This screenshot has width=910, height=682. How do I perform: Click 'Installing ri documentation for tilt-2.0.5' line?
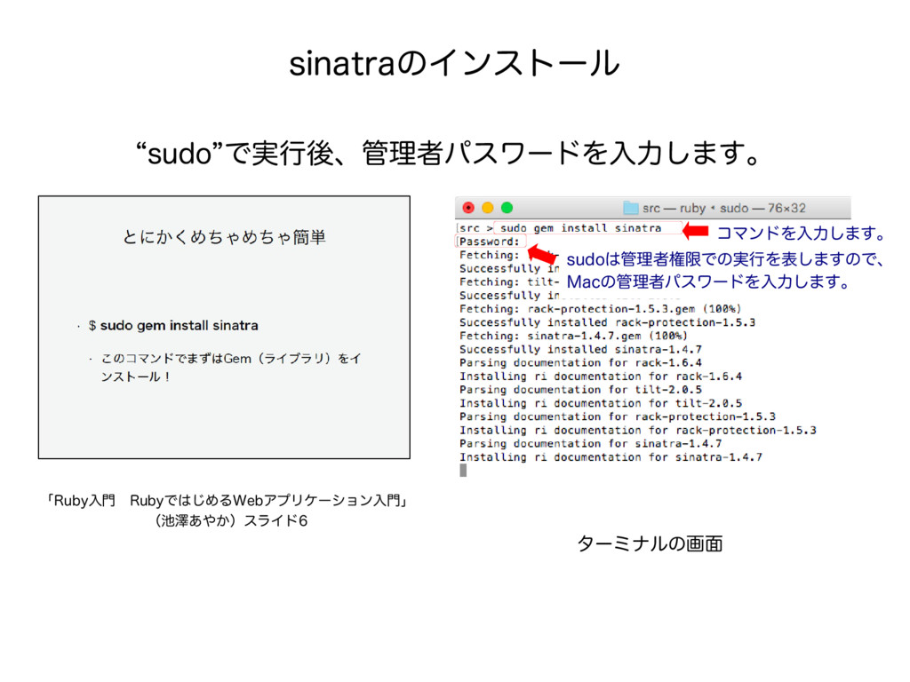pos(601,403)
